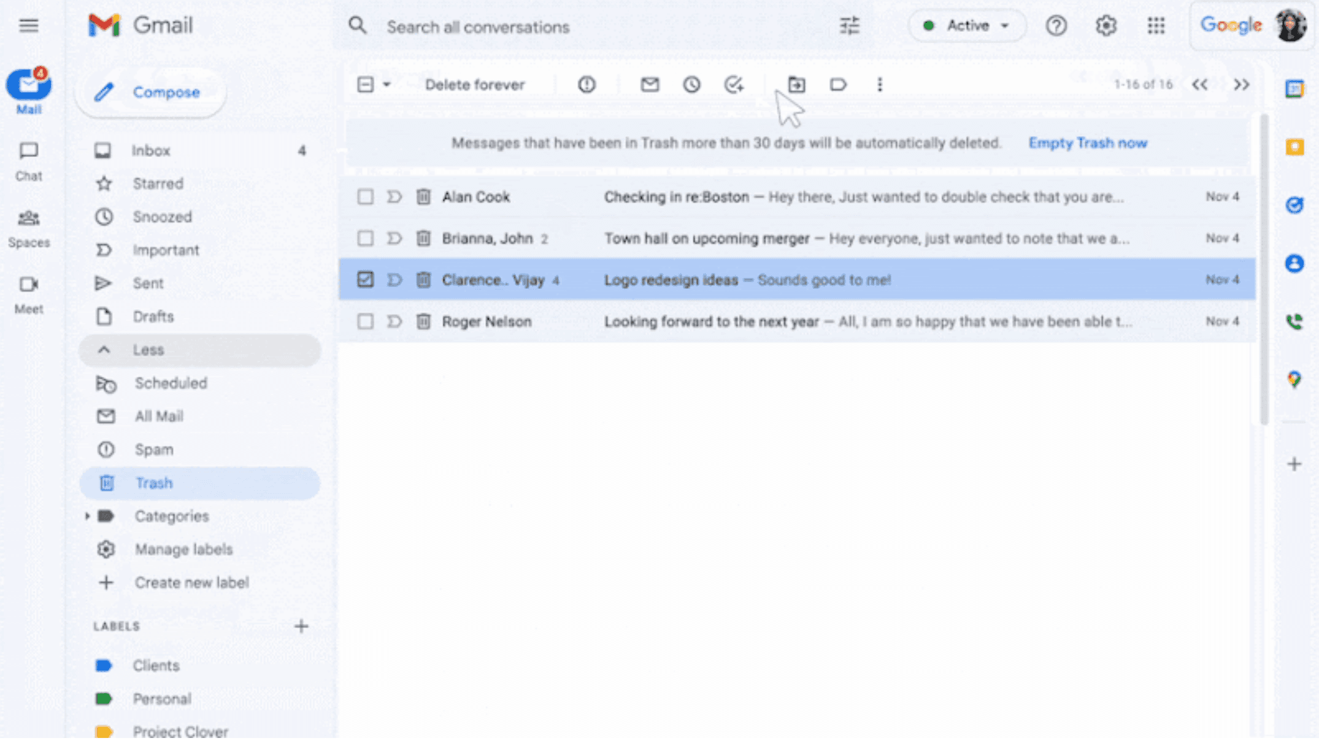
Task: Apply a label to the selected email
Action: coord(838,85)
